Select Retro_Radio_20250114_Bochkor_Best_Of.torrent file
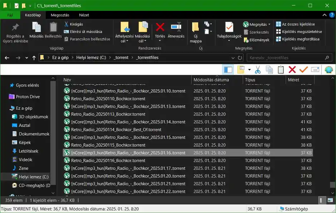The height and width of the screenshot is (213, 336). (116, 130)
